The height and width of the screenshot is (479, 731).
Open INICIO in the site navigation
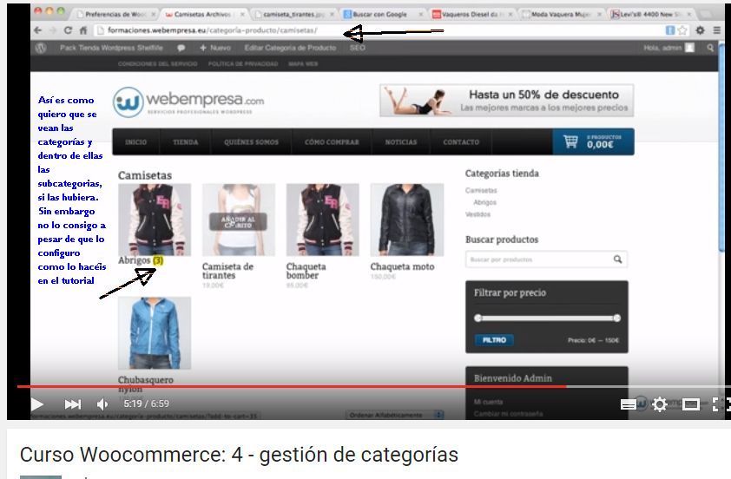pos(135,141)
